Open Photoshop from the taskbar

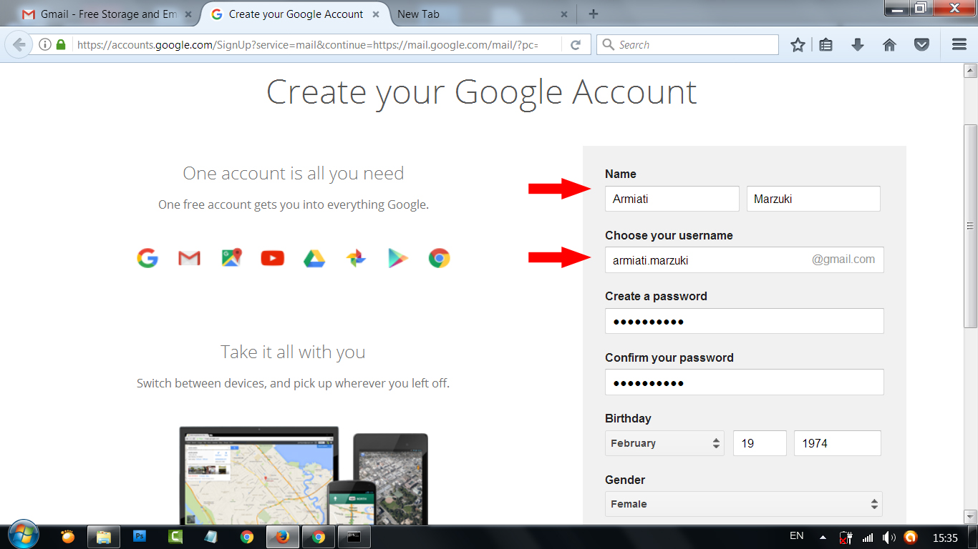coord(140,536)
